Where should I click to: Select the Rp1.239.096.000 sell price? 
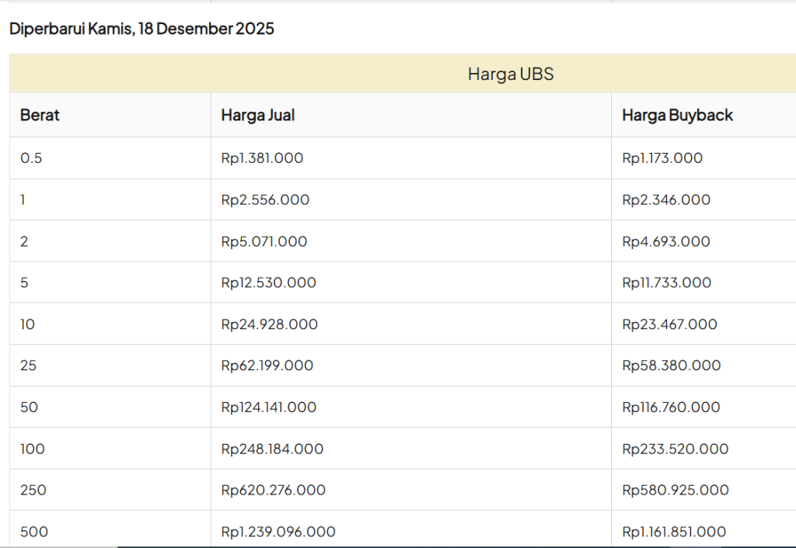[x=278, y=532]
